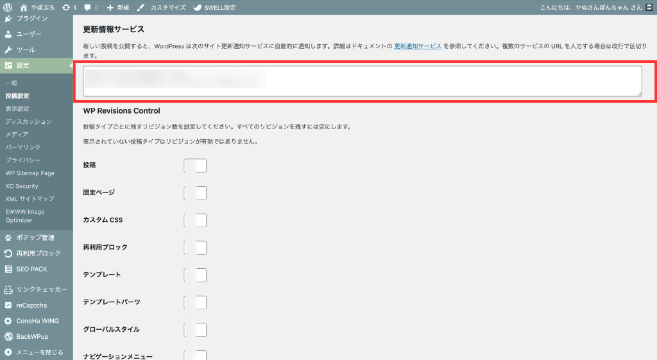Image resolution: width=657 pixels, height=360 pixels.
Task: Click the テンプレート revisions field
Action: [x=195, y=275]
